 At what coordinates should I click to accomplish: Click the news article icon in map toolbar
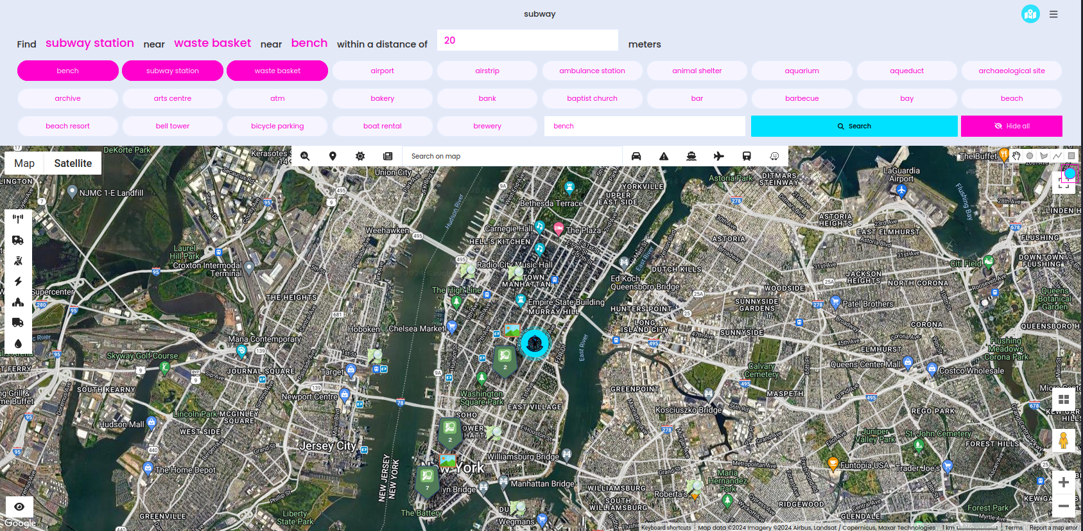click(x=388, y=156)
